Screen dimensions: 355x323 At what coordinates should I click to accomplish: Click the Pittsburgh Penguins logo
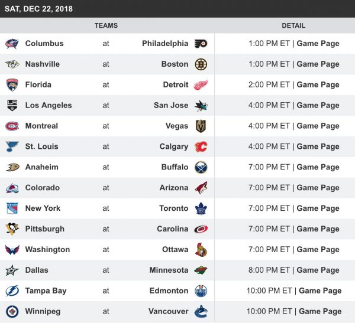click(x=12, y=229)
